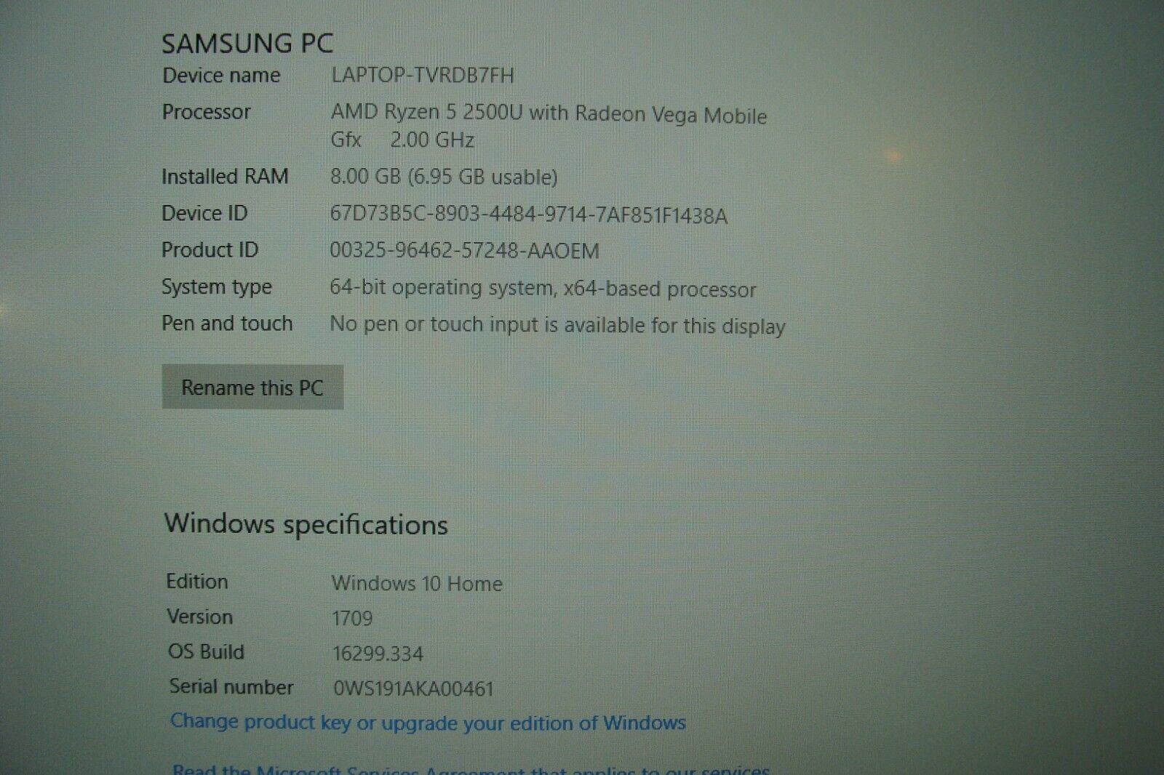Click the Version label

200,617
